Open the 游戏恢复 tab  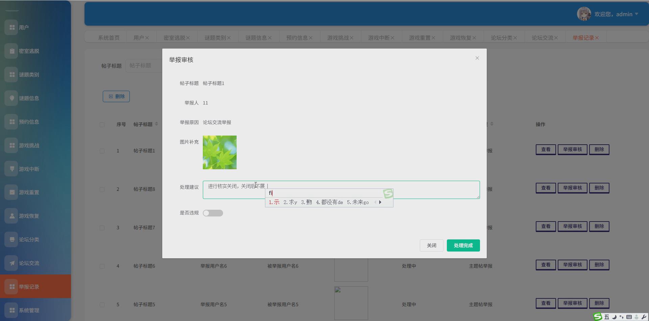pyautogui.click(x=460, y=37)
